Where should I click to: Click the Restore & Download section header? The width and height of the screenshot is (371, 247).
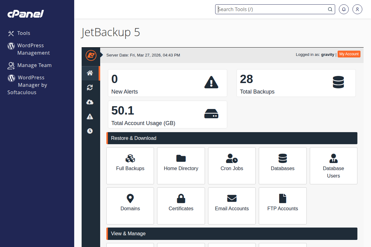232,138
